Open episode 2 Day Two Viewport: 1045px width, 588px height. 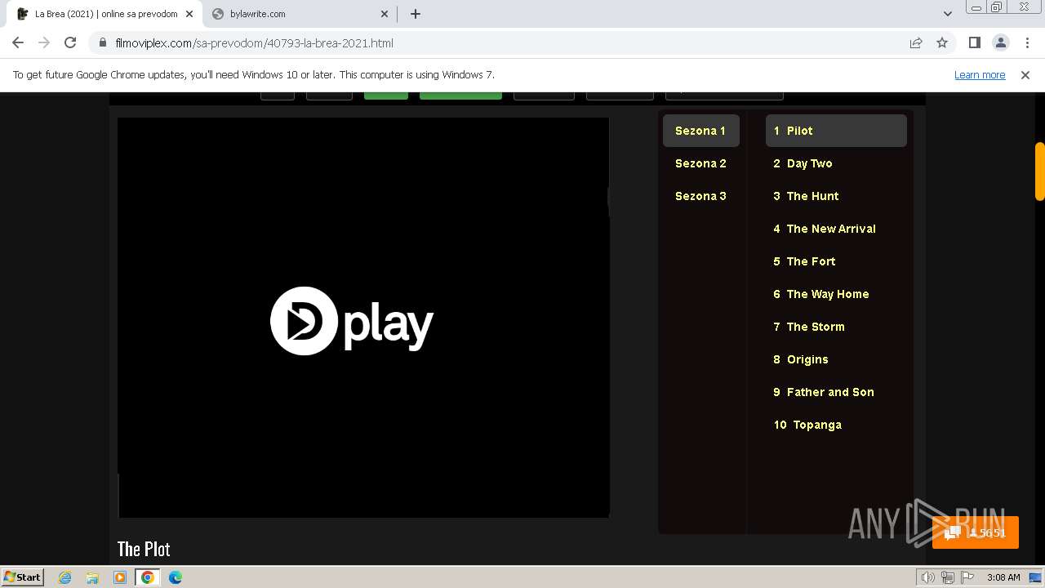tap(836, 163)
